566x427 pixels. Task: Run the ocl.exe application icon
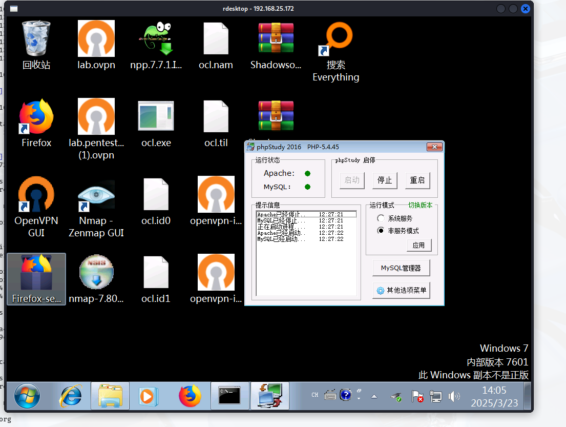point(156,123)
